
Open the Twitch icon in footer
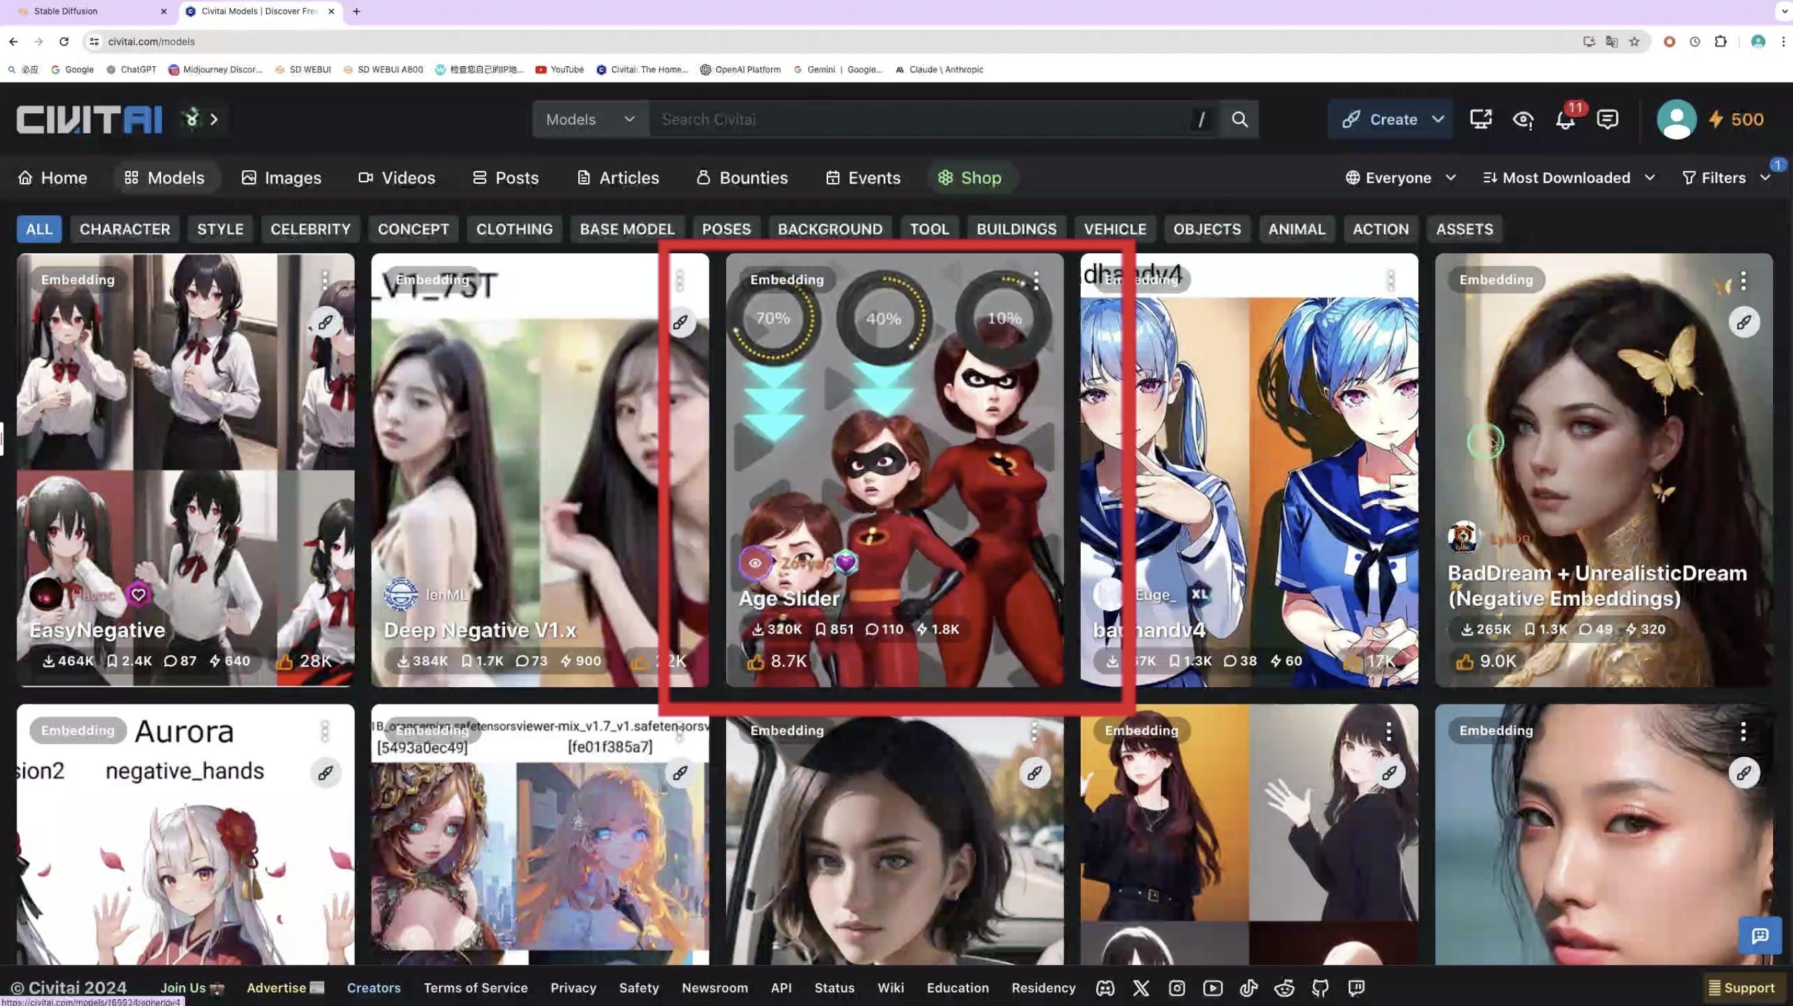(x=1356, y=989)
